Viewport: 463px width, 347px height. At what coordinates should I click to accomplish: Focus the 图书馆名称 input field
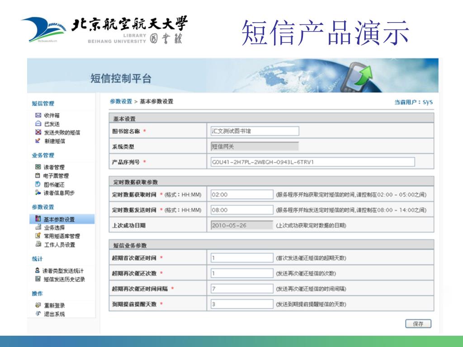(x=255, y=131)
